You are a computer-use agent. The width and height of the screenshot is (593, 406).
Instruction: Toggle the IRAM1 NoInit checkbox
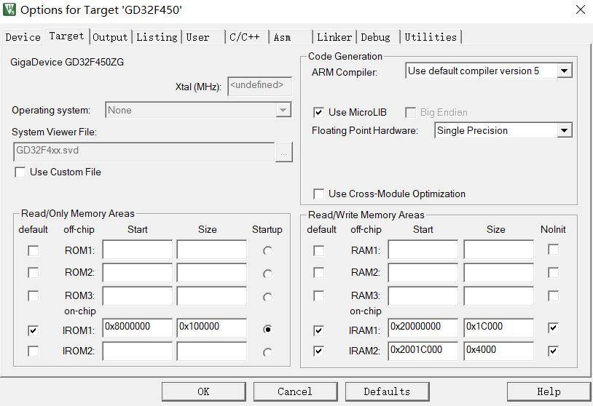click(554, 328)
